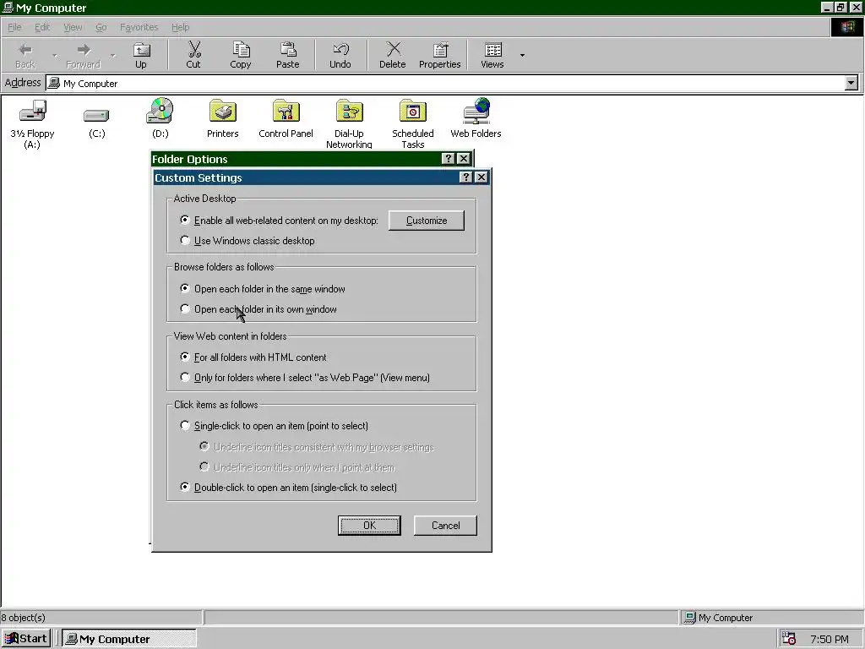Select Double-click to open an item
Image resolution: width=865 pixels, height=649 pixels.
click(x=289, y=488)
